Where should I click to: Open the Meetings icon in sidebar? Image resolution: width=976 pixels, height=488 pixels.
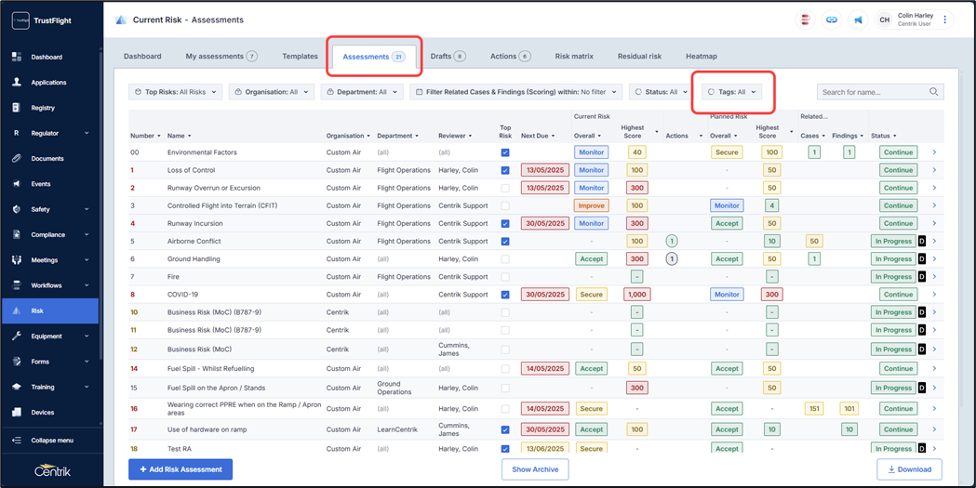point(17,260)
